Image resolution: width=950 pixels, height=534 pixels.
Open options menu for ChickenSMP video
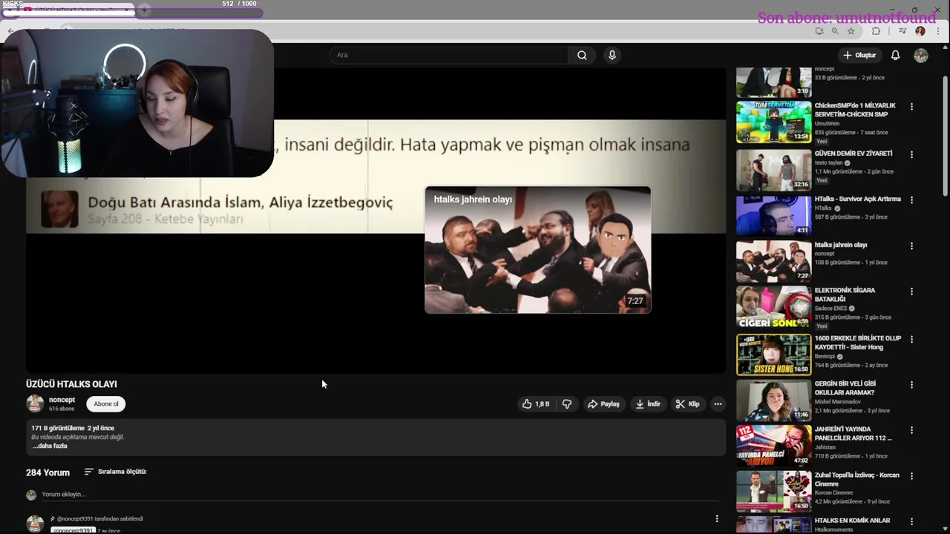(911, 107)
